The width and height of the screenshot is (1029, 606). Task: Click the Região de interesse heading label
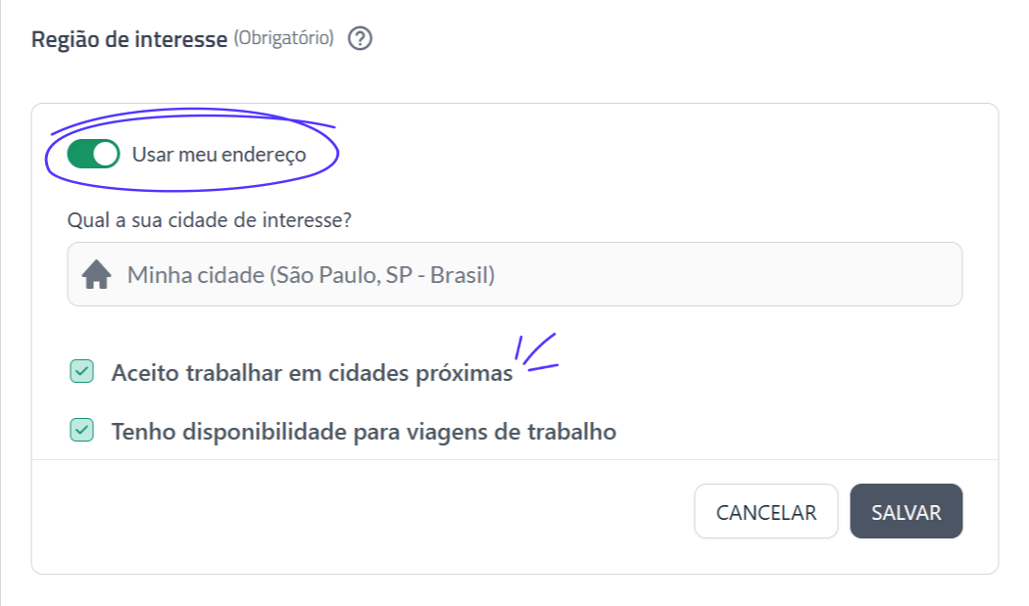128,40
